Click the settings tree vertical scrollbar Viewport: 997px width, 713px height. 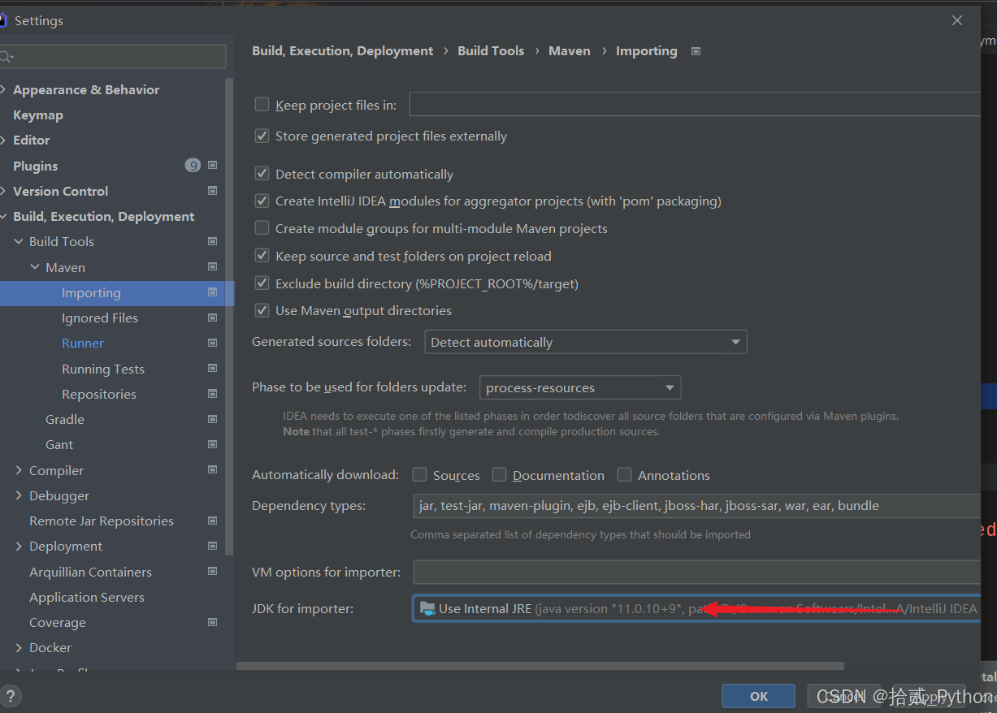(x=230, y=317)
